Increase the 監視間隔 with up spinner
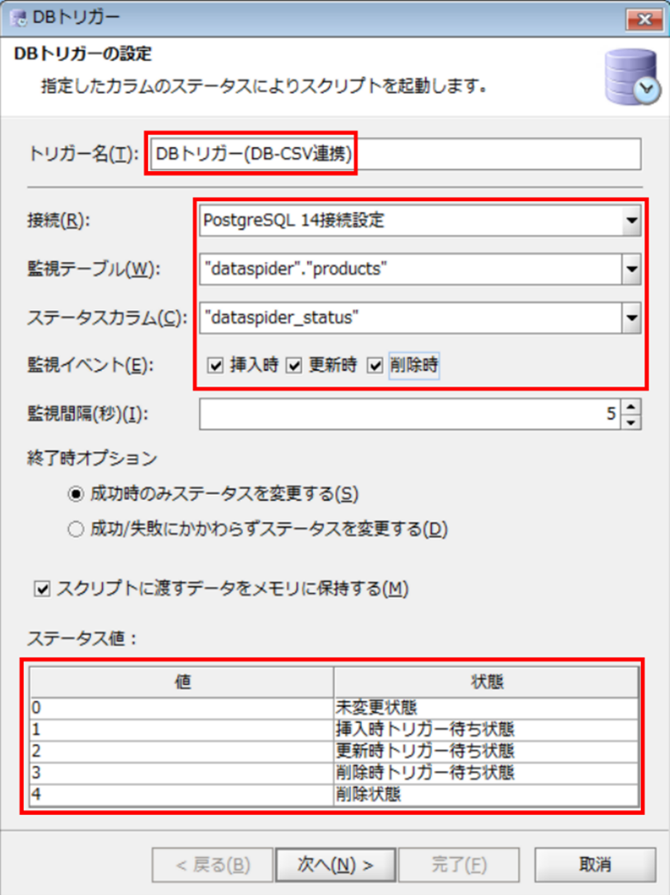The image size is (670, 895). point(631,407)
